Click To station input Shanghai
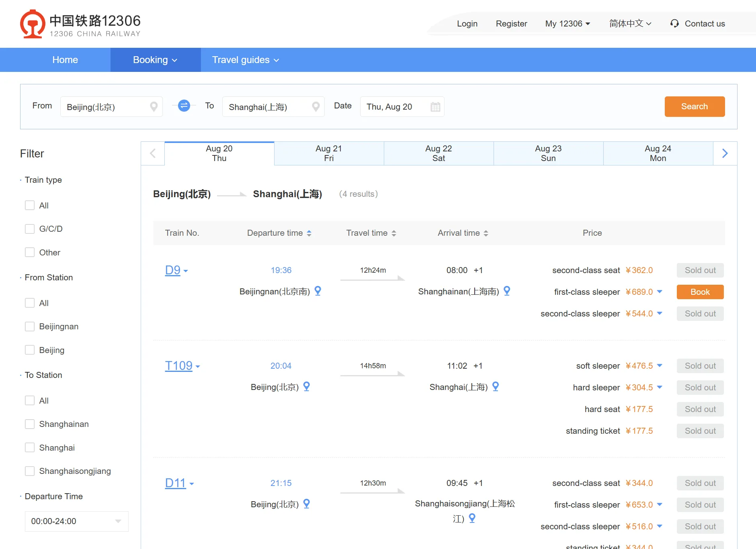Viewport: 756px width, 549px height. [x=273, y=107]
